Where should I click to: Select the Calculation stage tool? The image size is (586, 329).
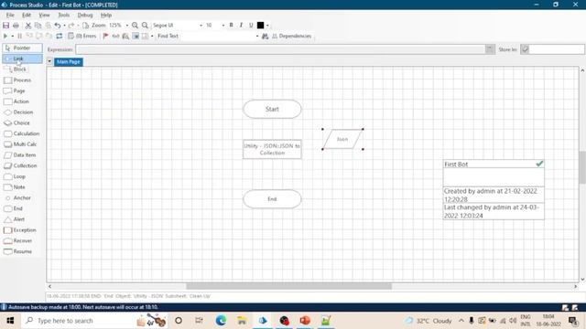22,133
